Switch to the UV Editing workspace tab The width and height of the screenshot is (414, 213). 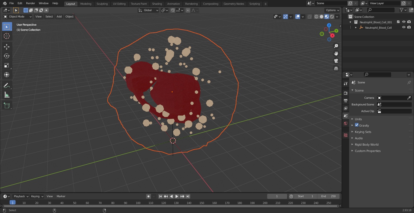pos(119,4)
